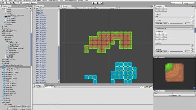Remove Configuration 8 with its X button
Viewport: 196px width, 110px height.
point(192,28)
